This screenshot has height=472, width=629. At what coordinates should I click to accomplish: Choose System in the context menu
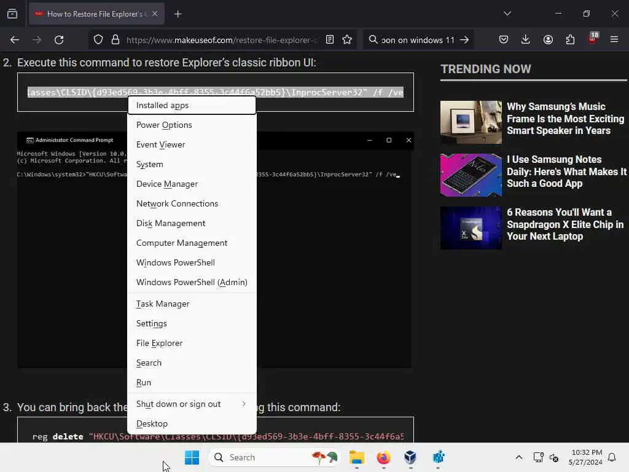[192, 164]
